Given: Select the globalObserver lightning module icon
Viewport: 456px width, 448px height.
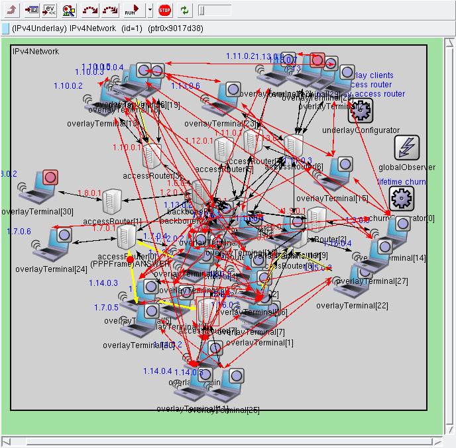Looking at the screenshot, I should [x=407, y=147].
